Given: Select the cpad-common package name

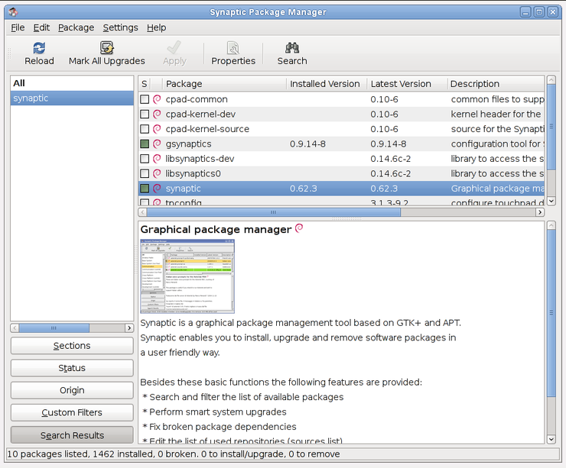Looking at the screenshot, I should 197,99.
